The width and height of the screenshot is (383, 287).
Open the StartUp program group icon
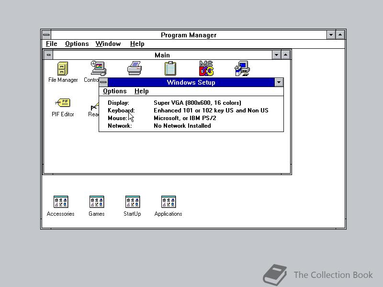coord(133,201)
